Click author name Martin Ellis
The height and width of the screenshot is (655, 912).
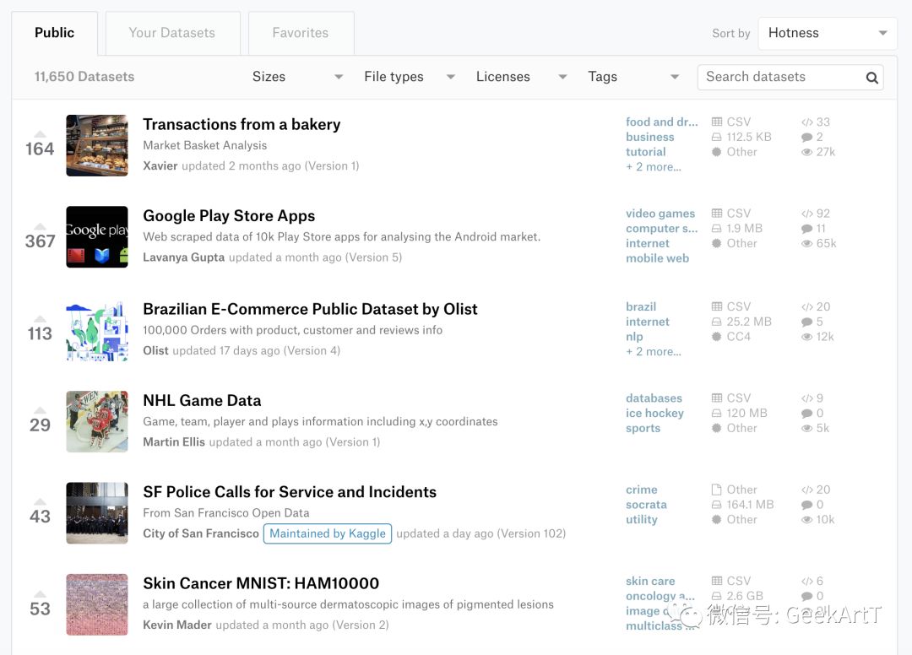coord(174,442)
